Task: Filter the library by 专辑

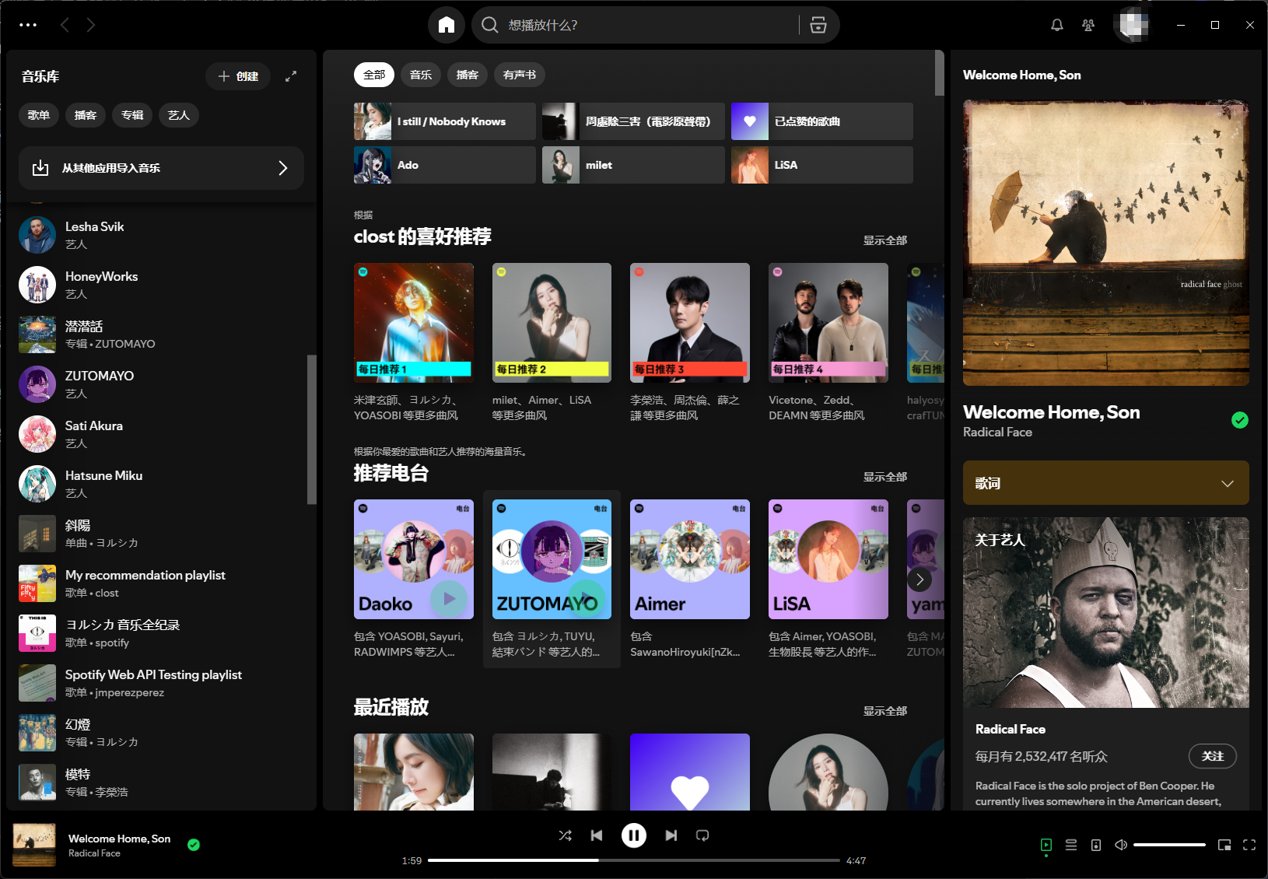Action: coord(132,115)
